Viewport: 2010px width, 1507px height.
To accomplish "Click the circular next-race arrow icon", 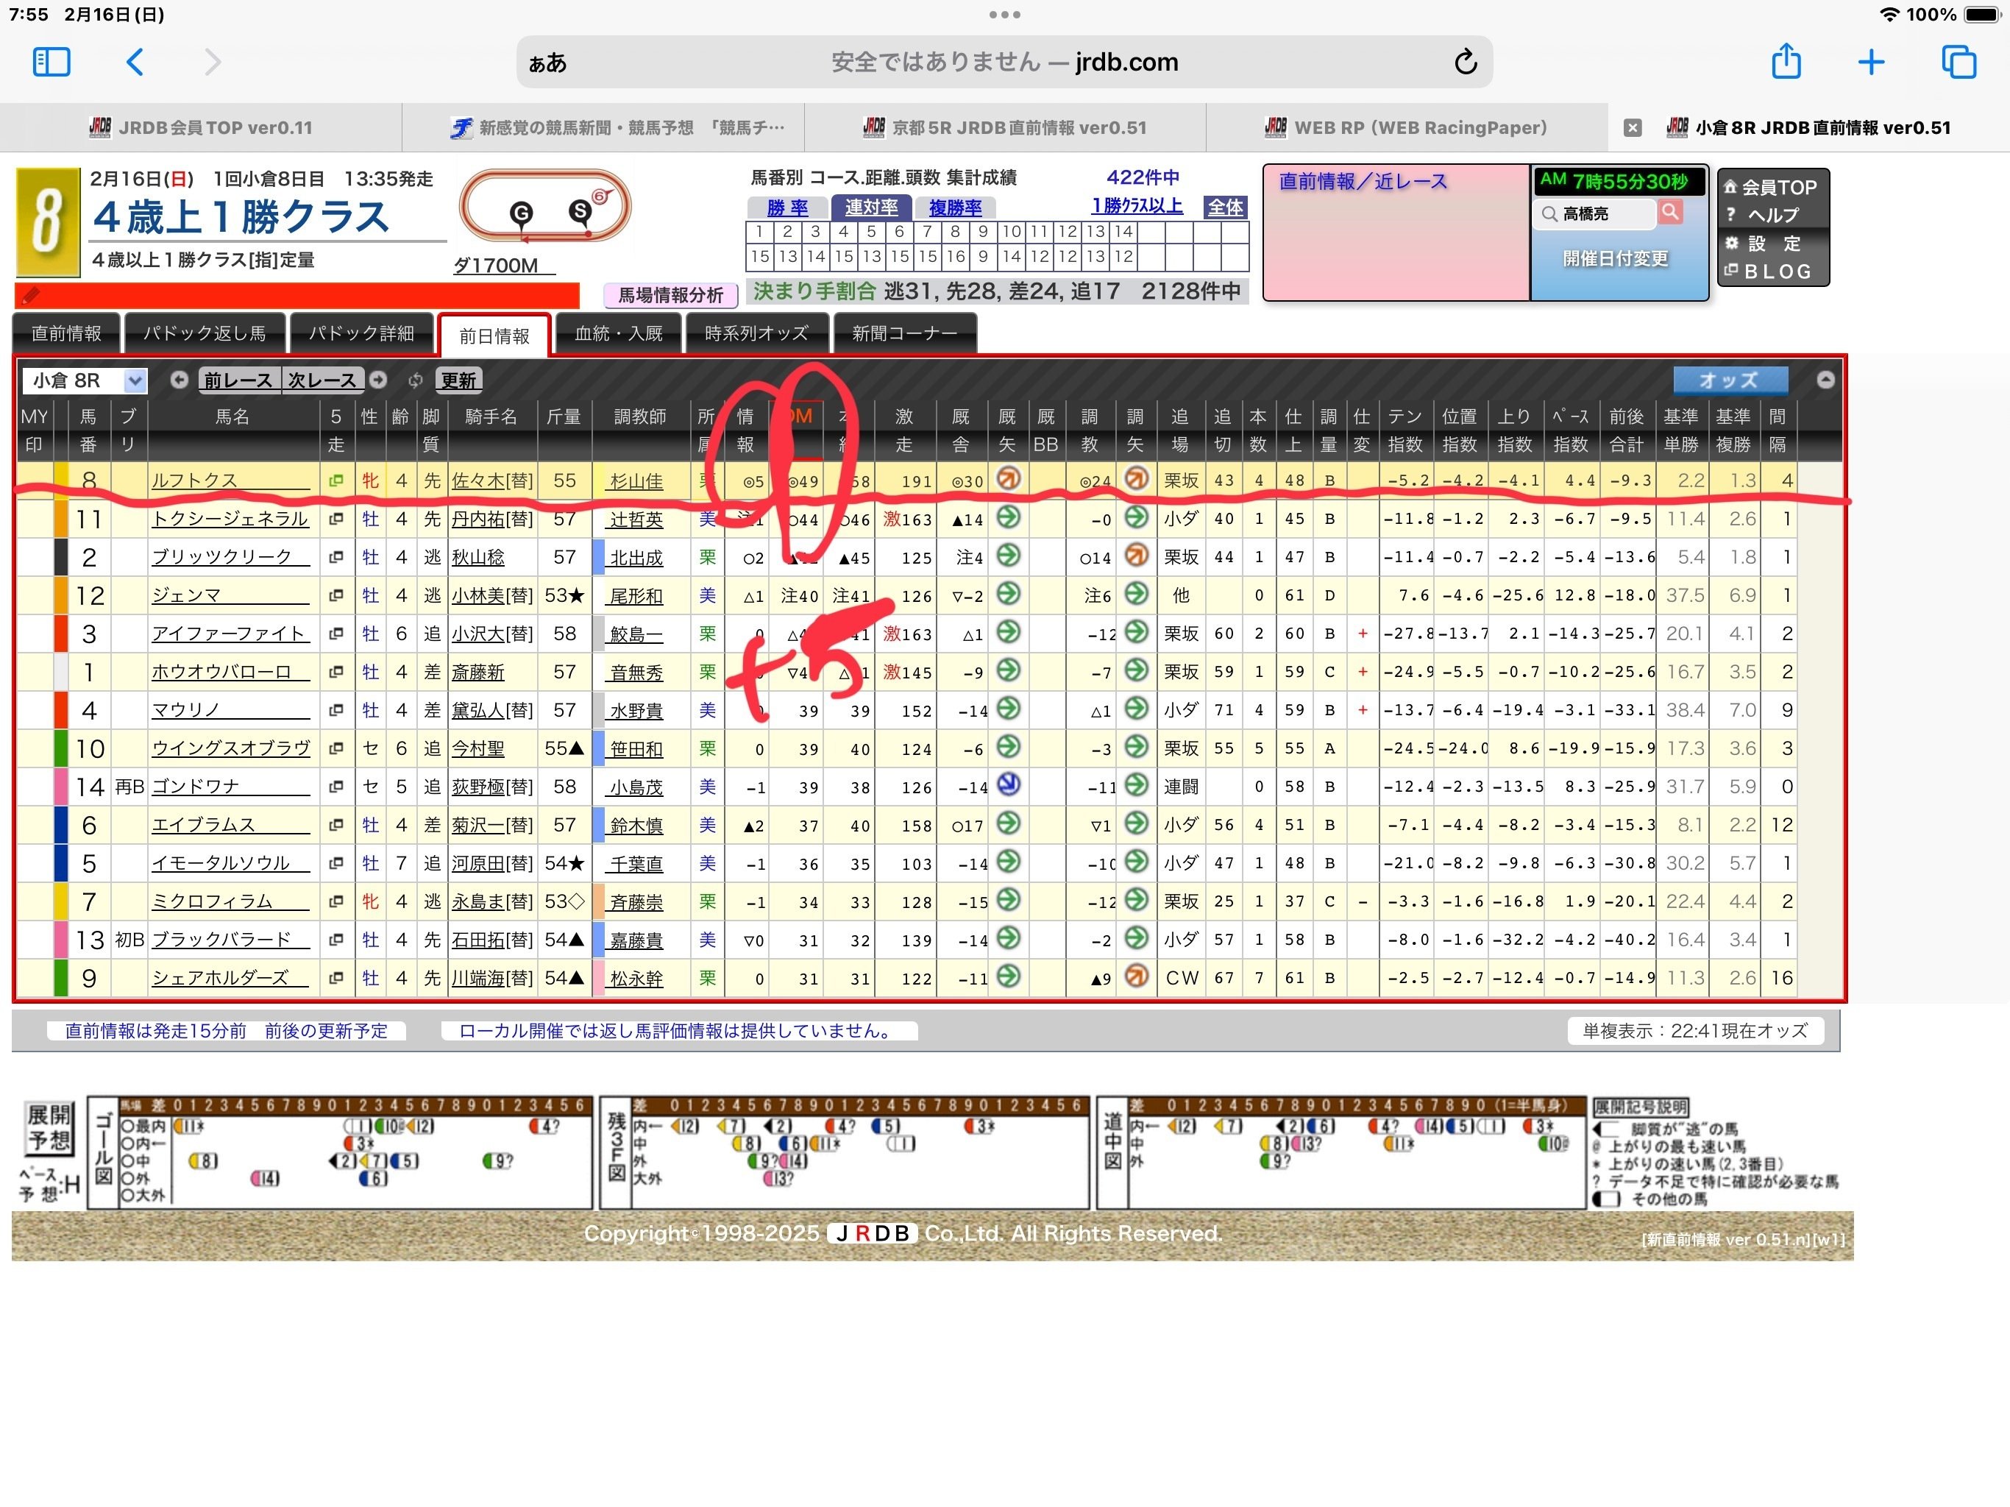I will 378,380.
